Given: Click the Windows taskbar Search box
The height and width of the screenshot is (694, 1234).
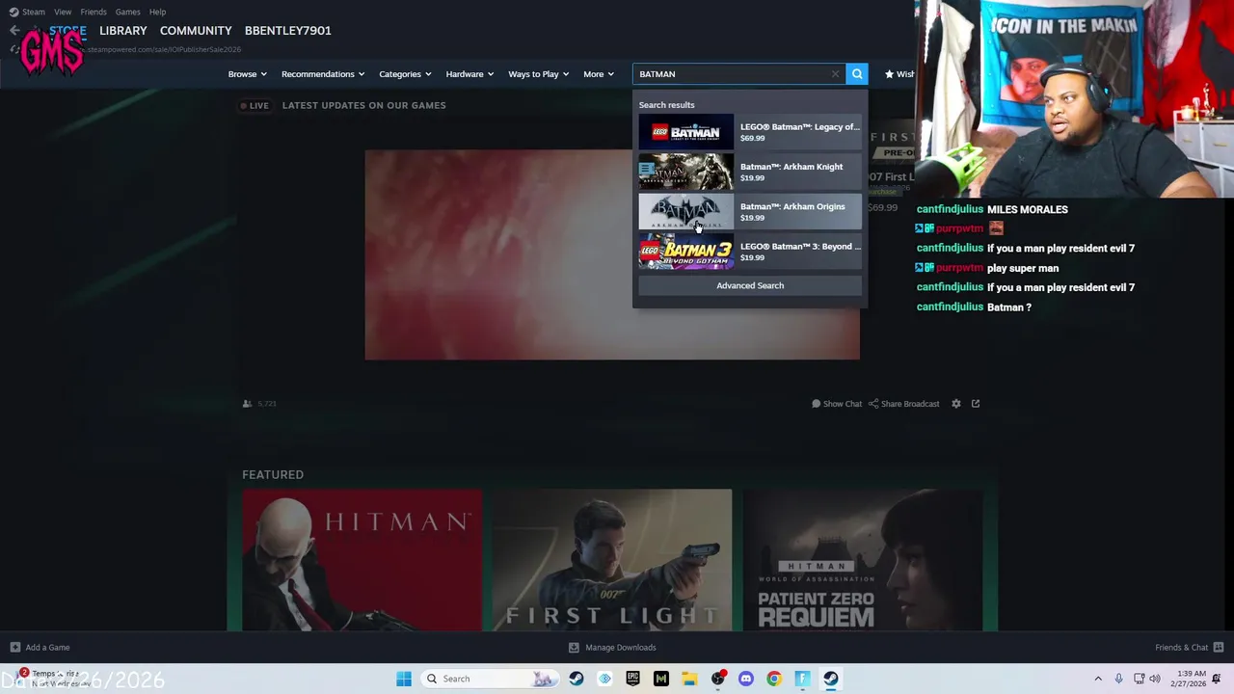Looking at the screenshot, I should point(489,679).
